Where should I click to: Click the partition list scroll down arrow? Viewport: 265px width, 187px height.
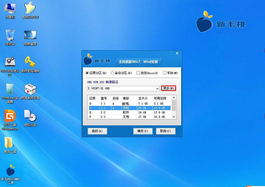click(x=174, y=117)
